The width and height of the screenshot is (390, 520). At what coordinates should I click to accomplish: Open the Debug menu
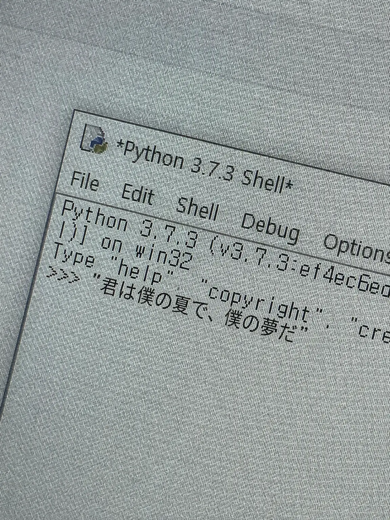tap(270, 227)
